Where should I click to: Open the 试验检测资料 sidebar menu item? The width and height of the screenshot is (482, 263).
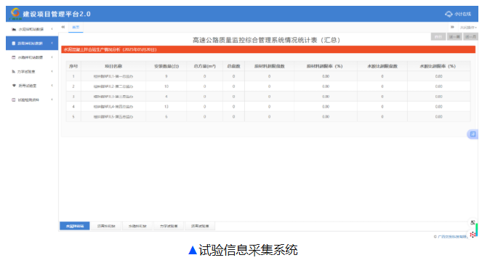(x=32, y=100)
